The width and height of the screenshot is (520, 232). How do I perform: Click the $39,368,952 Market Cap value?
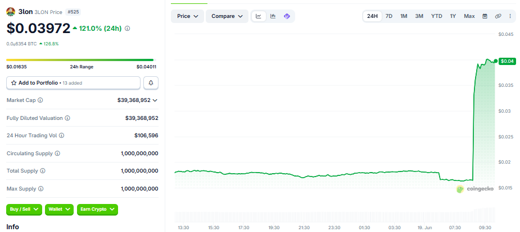click(134, 100)
